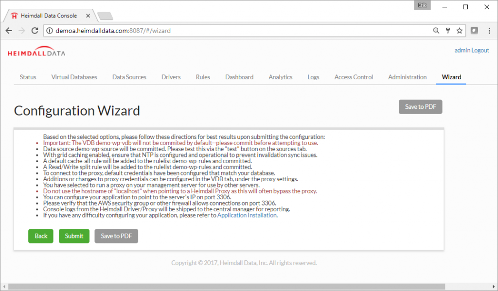
Task: Click the browser Back arrow
Action: (9, 31)
